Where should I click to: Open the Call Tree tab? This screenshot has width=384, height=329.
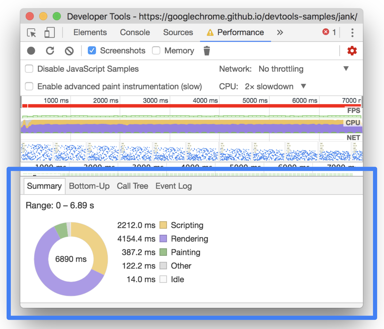tap(133, 186)
